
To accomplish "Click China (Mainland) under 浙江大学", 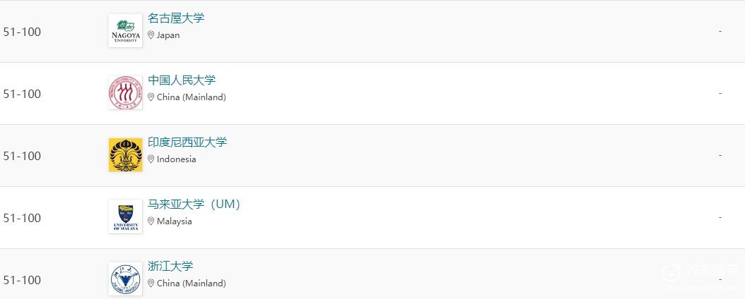I will (192, 283).
